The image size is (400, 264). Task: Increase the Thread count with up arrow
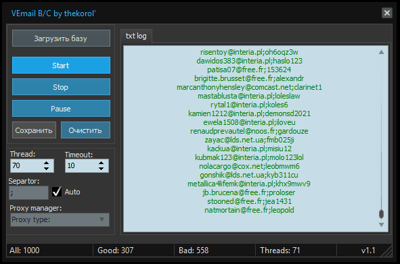(x=46, y=163)
